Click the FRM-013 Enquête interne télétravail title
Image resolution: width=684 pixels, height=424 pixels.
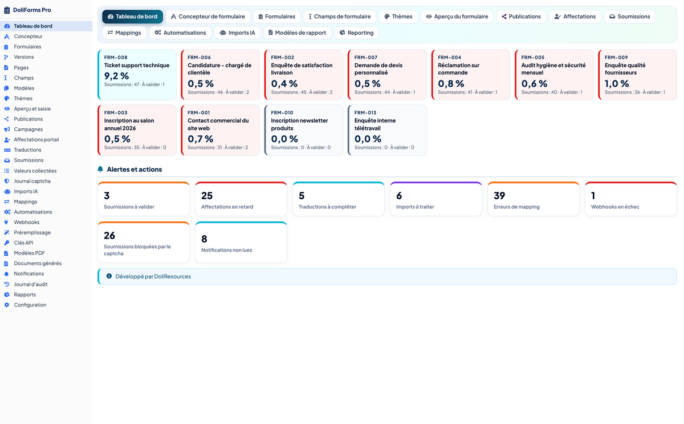pyautogui.click(x=375, y=124)
